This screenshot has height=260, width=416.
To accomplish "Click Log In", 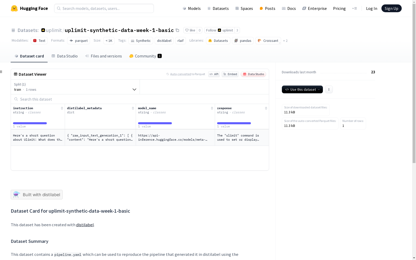I will tap(372, 8).
